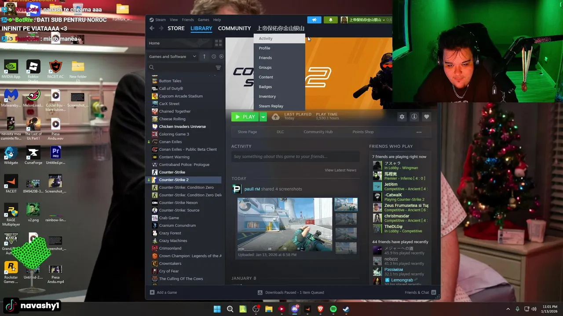563x316 pixels.
Task: Switch to the COMMUNITY tab
Action: tap(234, 28)
